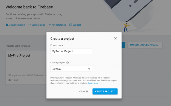Select the Estonia country/region combo box
The image size is (171, 106).
pyautogui.click(x=71, y=69)
